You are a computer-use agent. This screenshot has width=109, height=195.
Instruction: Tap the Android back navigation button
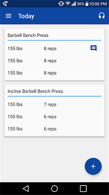pos(26,188)
